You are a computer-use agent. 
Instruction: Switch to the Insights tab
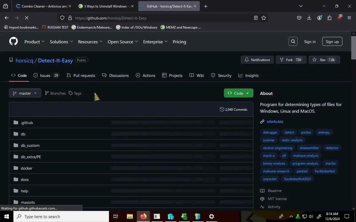click(248, 75)
